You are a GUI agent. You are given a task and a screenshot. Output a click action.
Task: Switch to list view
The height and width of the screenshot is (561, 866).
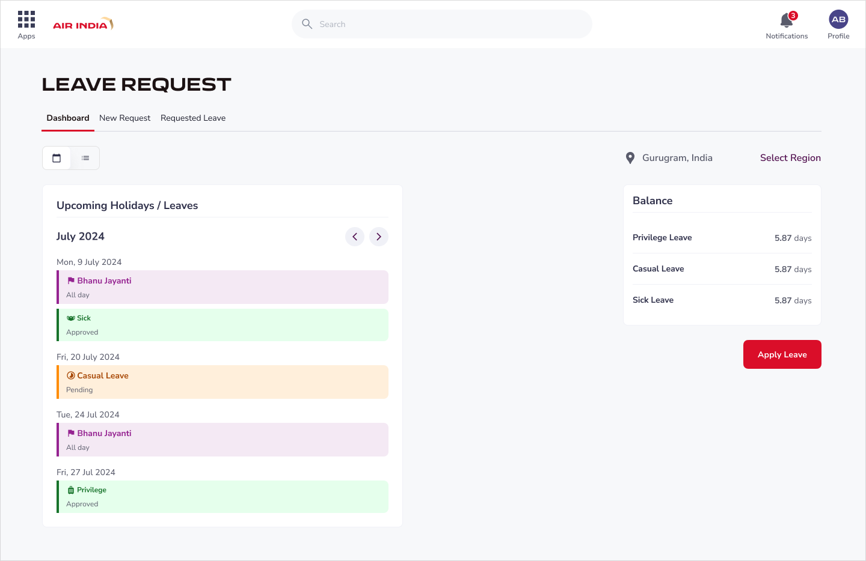pos(85,158)
